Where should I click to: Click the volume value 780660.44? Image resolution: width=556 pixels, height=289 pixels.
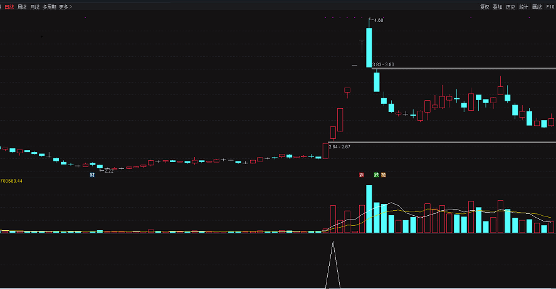click(11, 181)
